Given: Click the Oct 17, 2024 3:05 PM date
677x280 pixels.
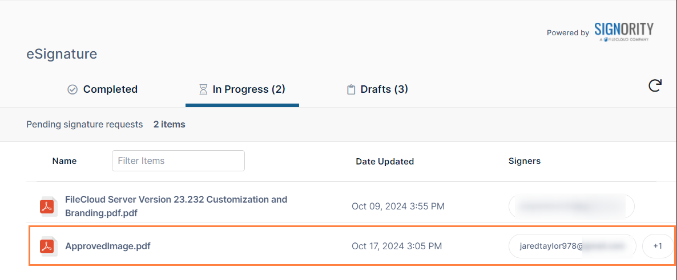Looking at the screenshot, I should (397, 246).
